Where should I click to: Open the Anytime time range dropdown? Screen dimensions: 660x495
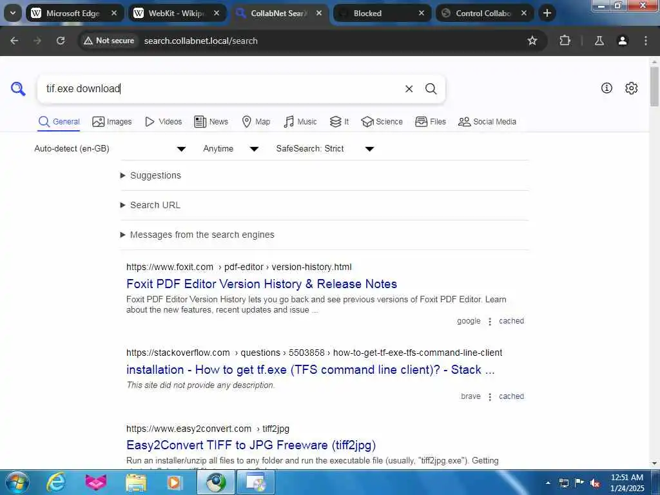[x=230, y=149]
